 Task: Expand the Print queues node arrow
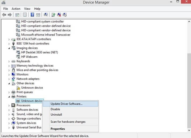(x=9, y=92)
